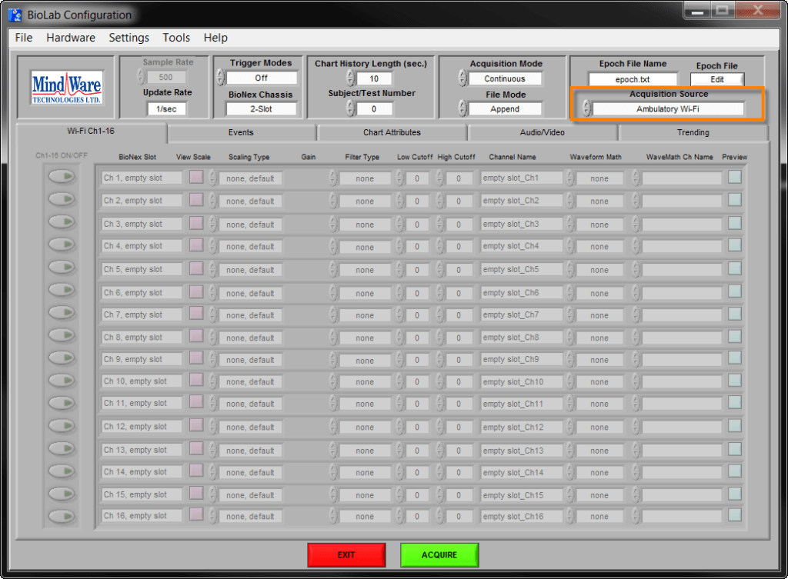Switch to the Events tab
Viewport: 788px width, 579px height.
click(241, 132)
